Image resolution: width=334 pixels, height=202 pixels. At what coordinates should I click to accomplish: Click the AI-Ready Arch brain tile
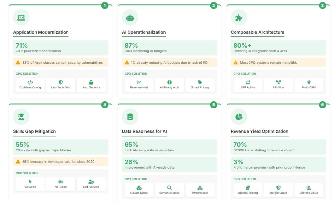pyautogui.click(x=169, y=85)
